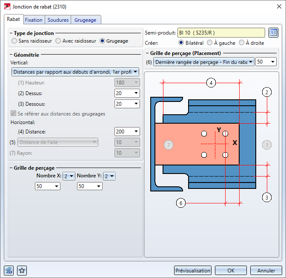286x278 pixels.
Task: Switch to the Grugeage tab
Action: pos(86,20)
